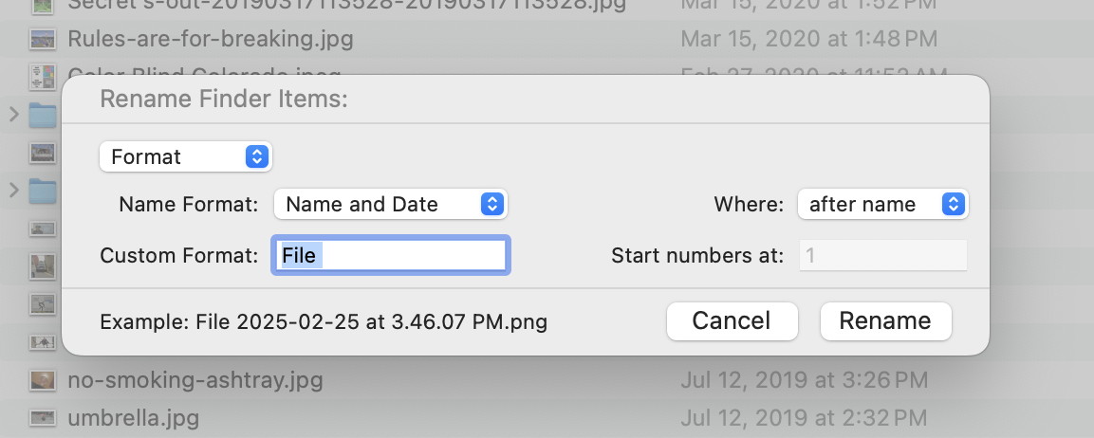This screenshot has height=438, width=1094.
Task: Select the umbrella.jpg thumbnail icon
Action: (x=43, y=418)
